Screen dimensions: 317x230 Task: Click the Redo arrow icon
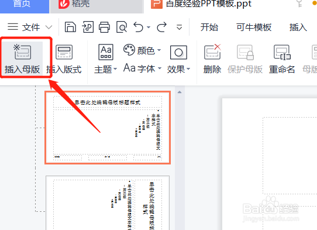pos(162,27)
